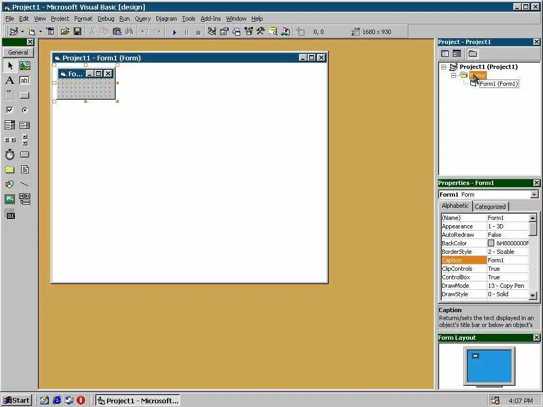543x407 pixels.
Task: Click View Object in Project Explorer
Action: [457, 54]
